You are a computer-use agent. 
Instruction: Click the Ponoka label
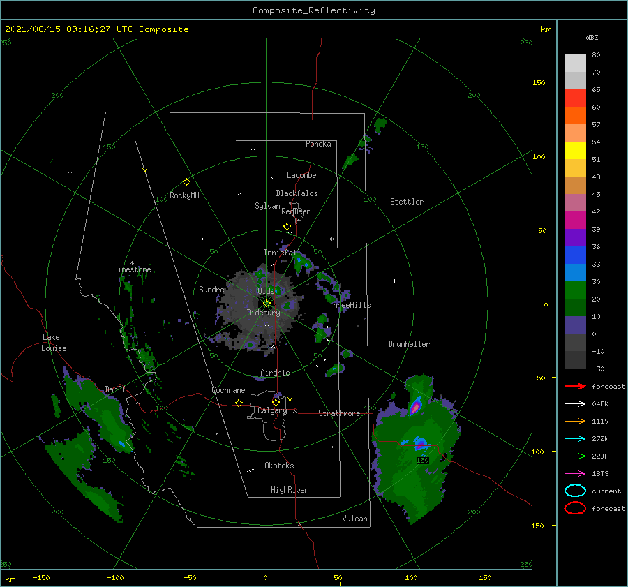(318, 144)
